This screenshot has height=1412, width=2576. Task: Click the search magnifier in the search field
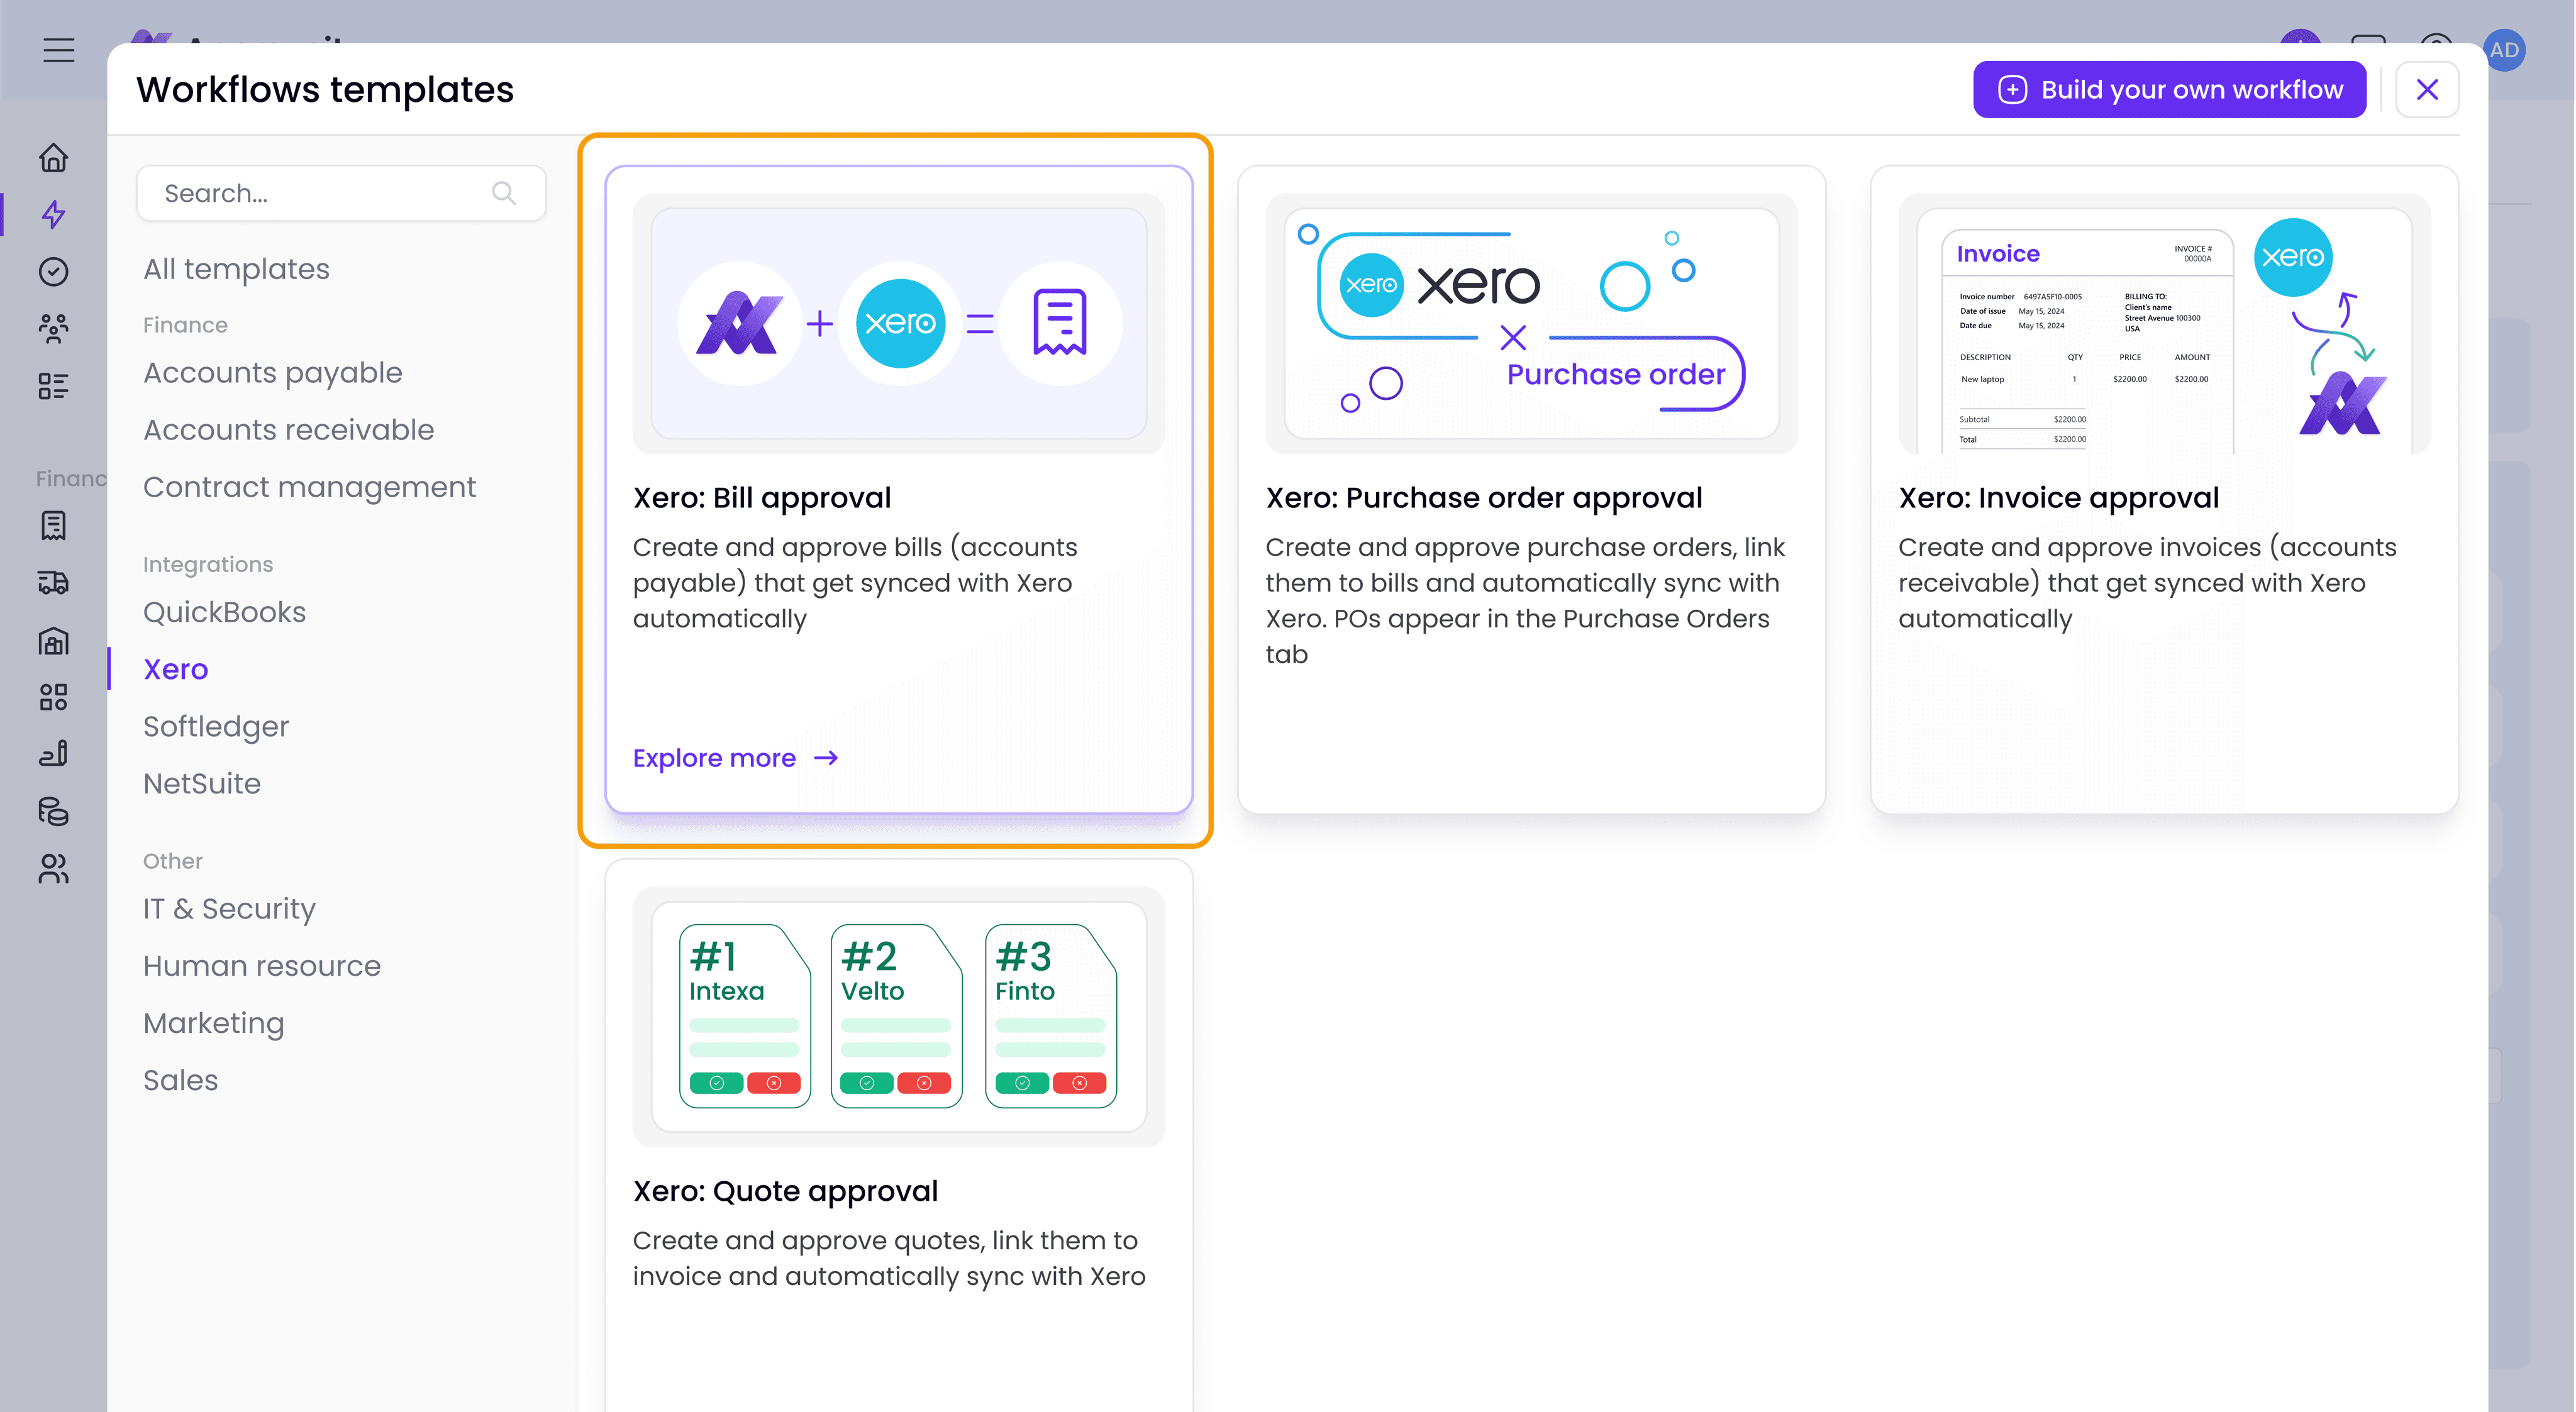504,192
